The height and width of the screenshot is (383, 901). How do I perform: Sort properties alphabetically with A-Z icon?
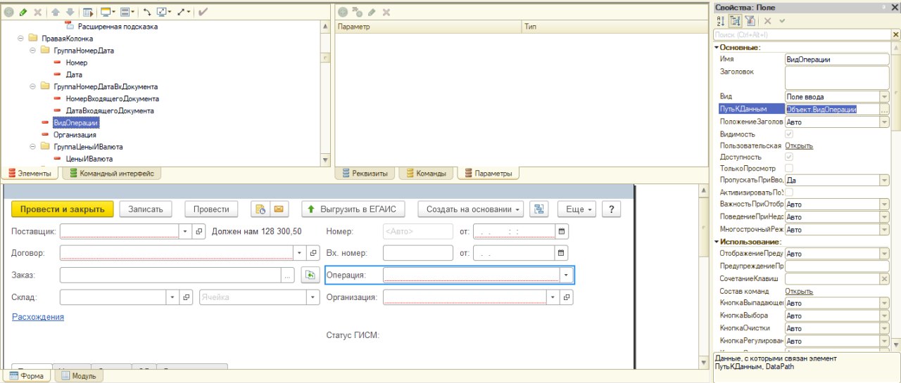point(720,21)
